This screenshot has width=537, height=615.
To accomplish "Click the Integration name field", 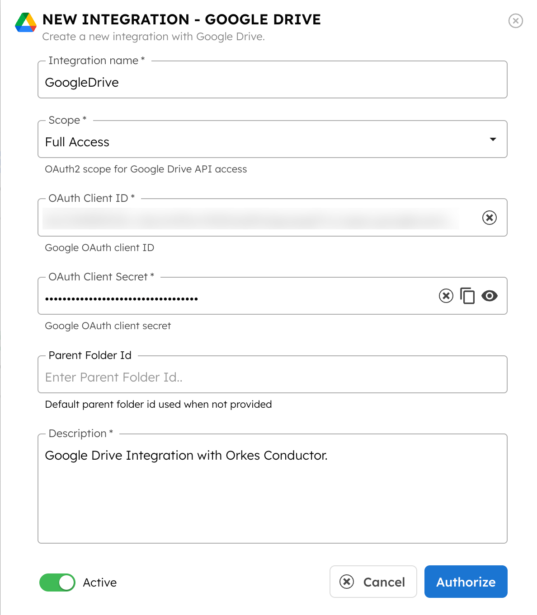I will point(273,79).
